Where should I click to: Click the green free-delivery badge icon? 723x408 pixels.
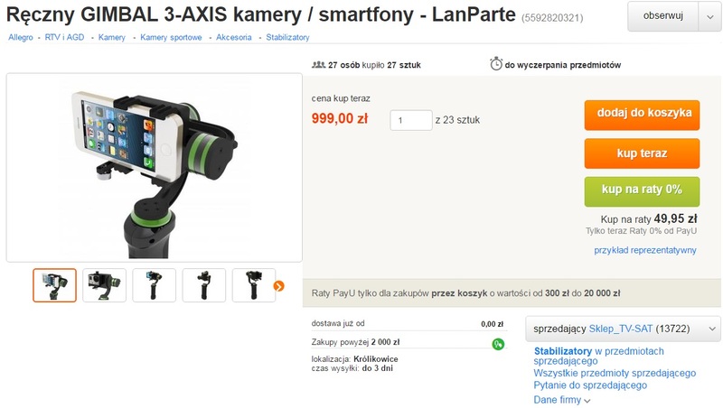click(498, 344)
